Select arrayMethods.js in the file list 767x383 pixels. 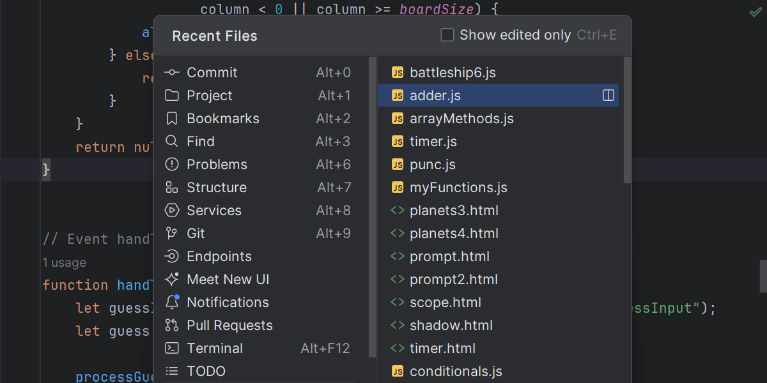(461, 119)
